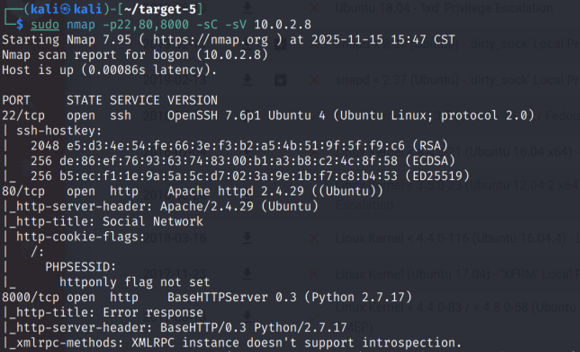Open second snapd < 2.37 'dirty_sock' link
Image resolution: width=580 pixels, height=352 pixels.
click(458, 80)
